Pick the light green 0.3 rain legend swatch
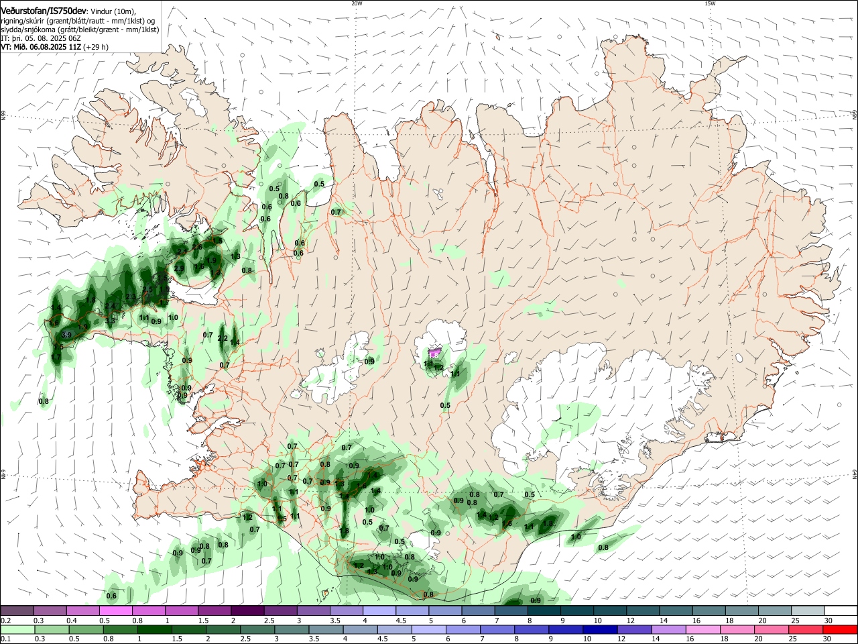 [x=52, y=629]
